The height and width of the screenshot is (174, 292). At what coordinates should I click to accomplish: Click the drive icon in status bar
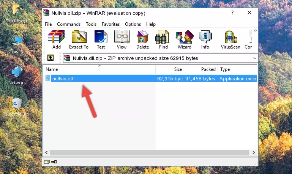click(x=46, y=162)
